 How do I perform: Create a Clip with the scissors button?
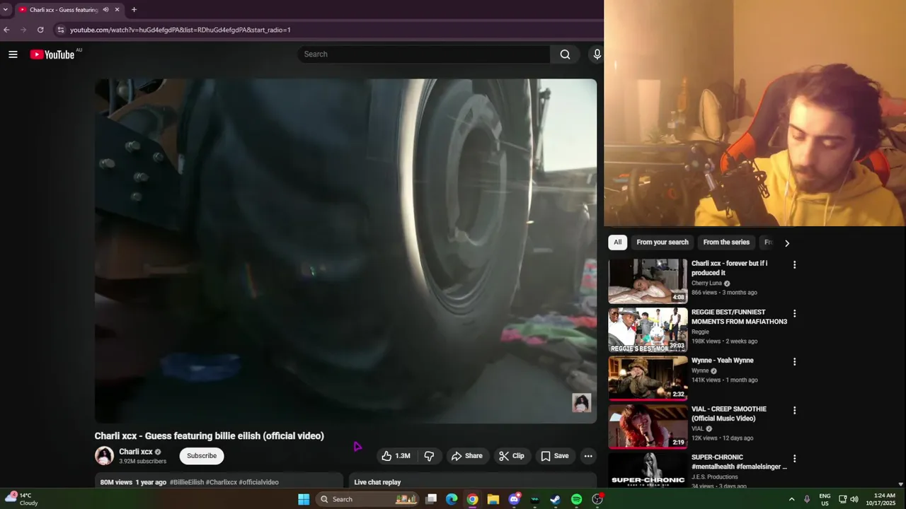click(x=512, y=456)
